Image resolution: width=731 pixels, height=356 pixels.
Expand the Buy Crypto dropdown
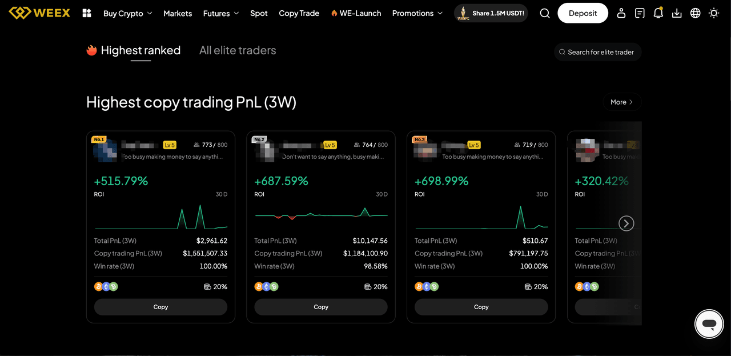pyautogui.click(x=127, y=13)
